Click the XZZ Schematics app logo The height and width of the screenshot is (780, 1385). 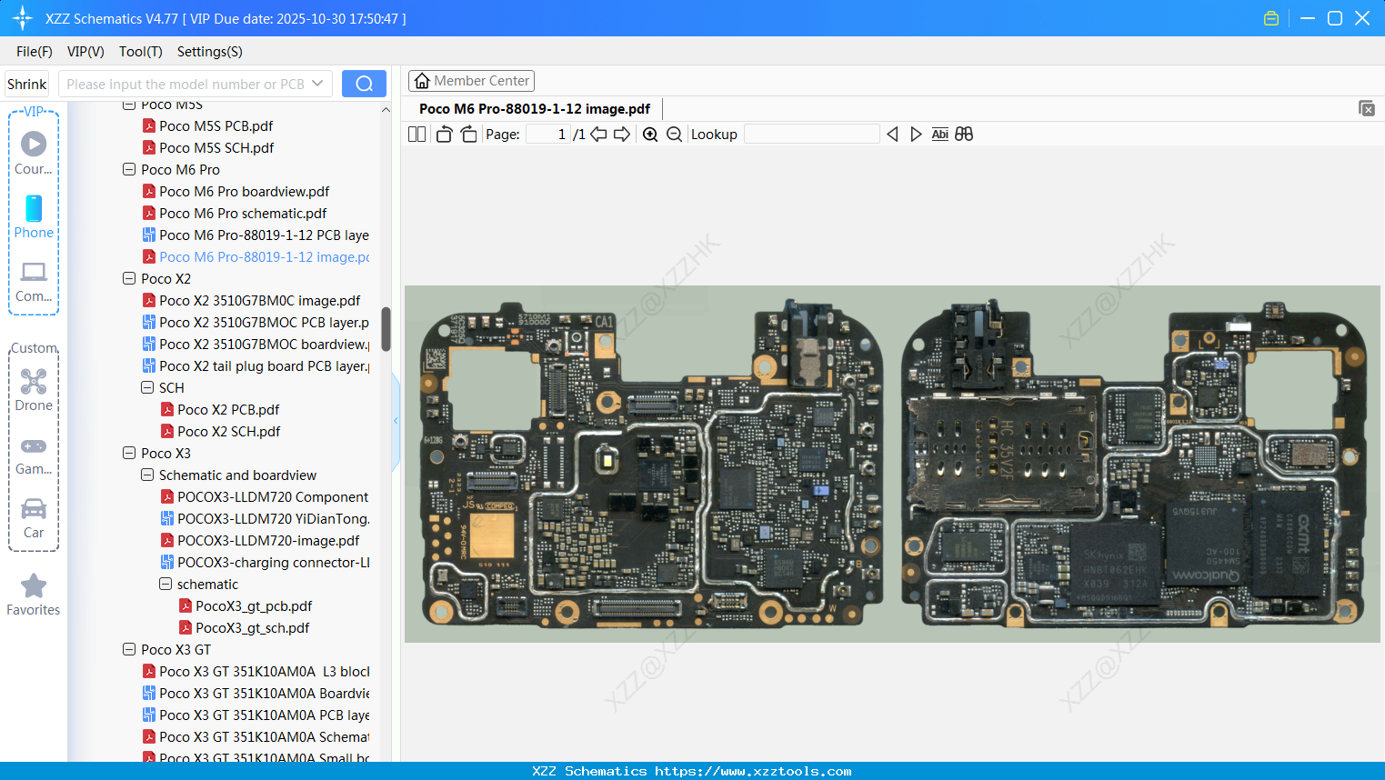[x=23, y=18]
